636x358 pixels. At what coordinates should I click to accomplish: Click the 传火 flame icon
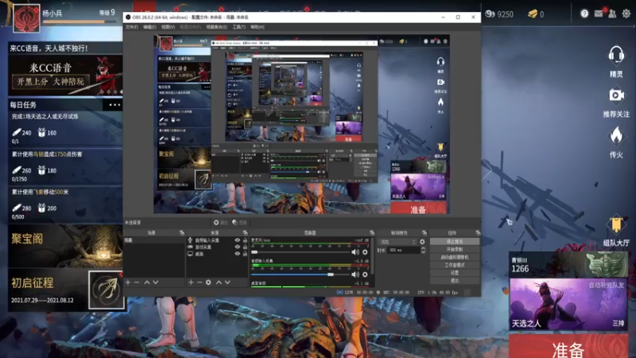pos(616,136)
